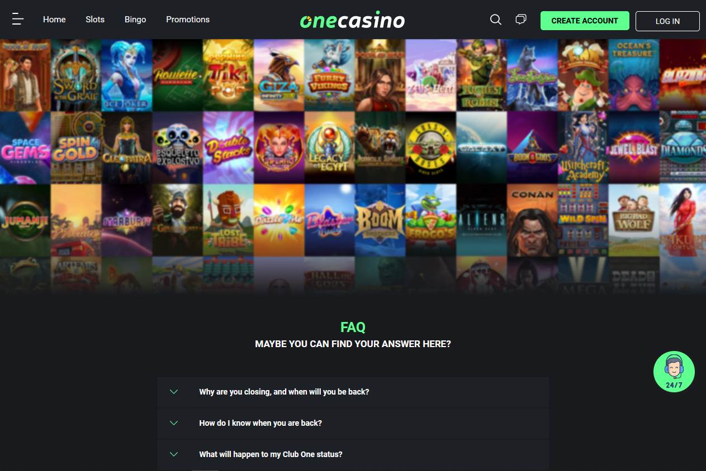The height and width of the screenshot is (471, 706).
Task: Click the search magnifier icon
Action: point(496,20)
